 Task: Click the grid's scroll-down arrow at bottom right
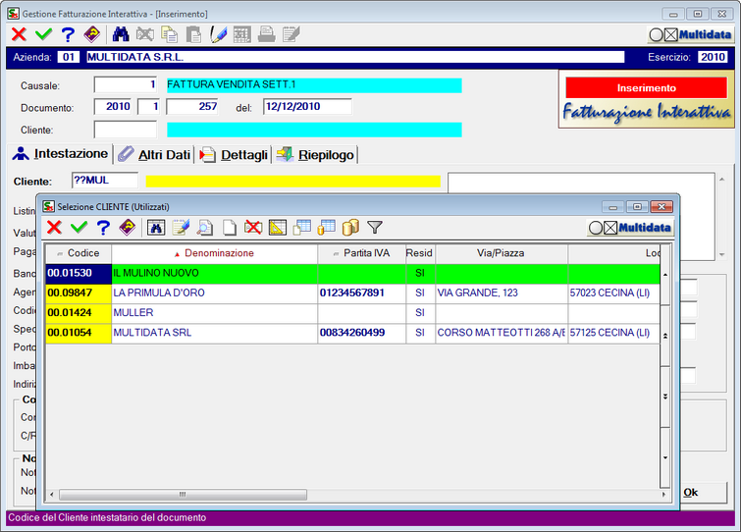[x=665, y=457]
